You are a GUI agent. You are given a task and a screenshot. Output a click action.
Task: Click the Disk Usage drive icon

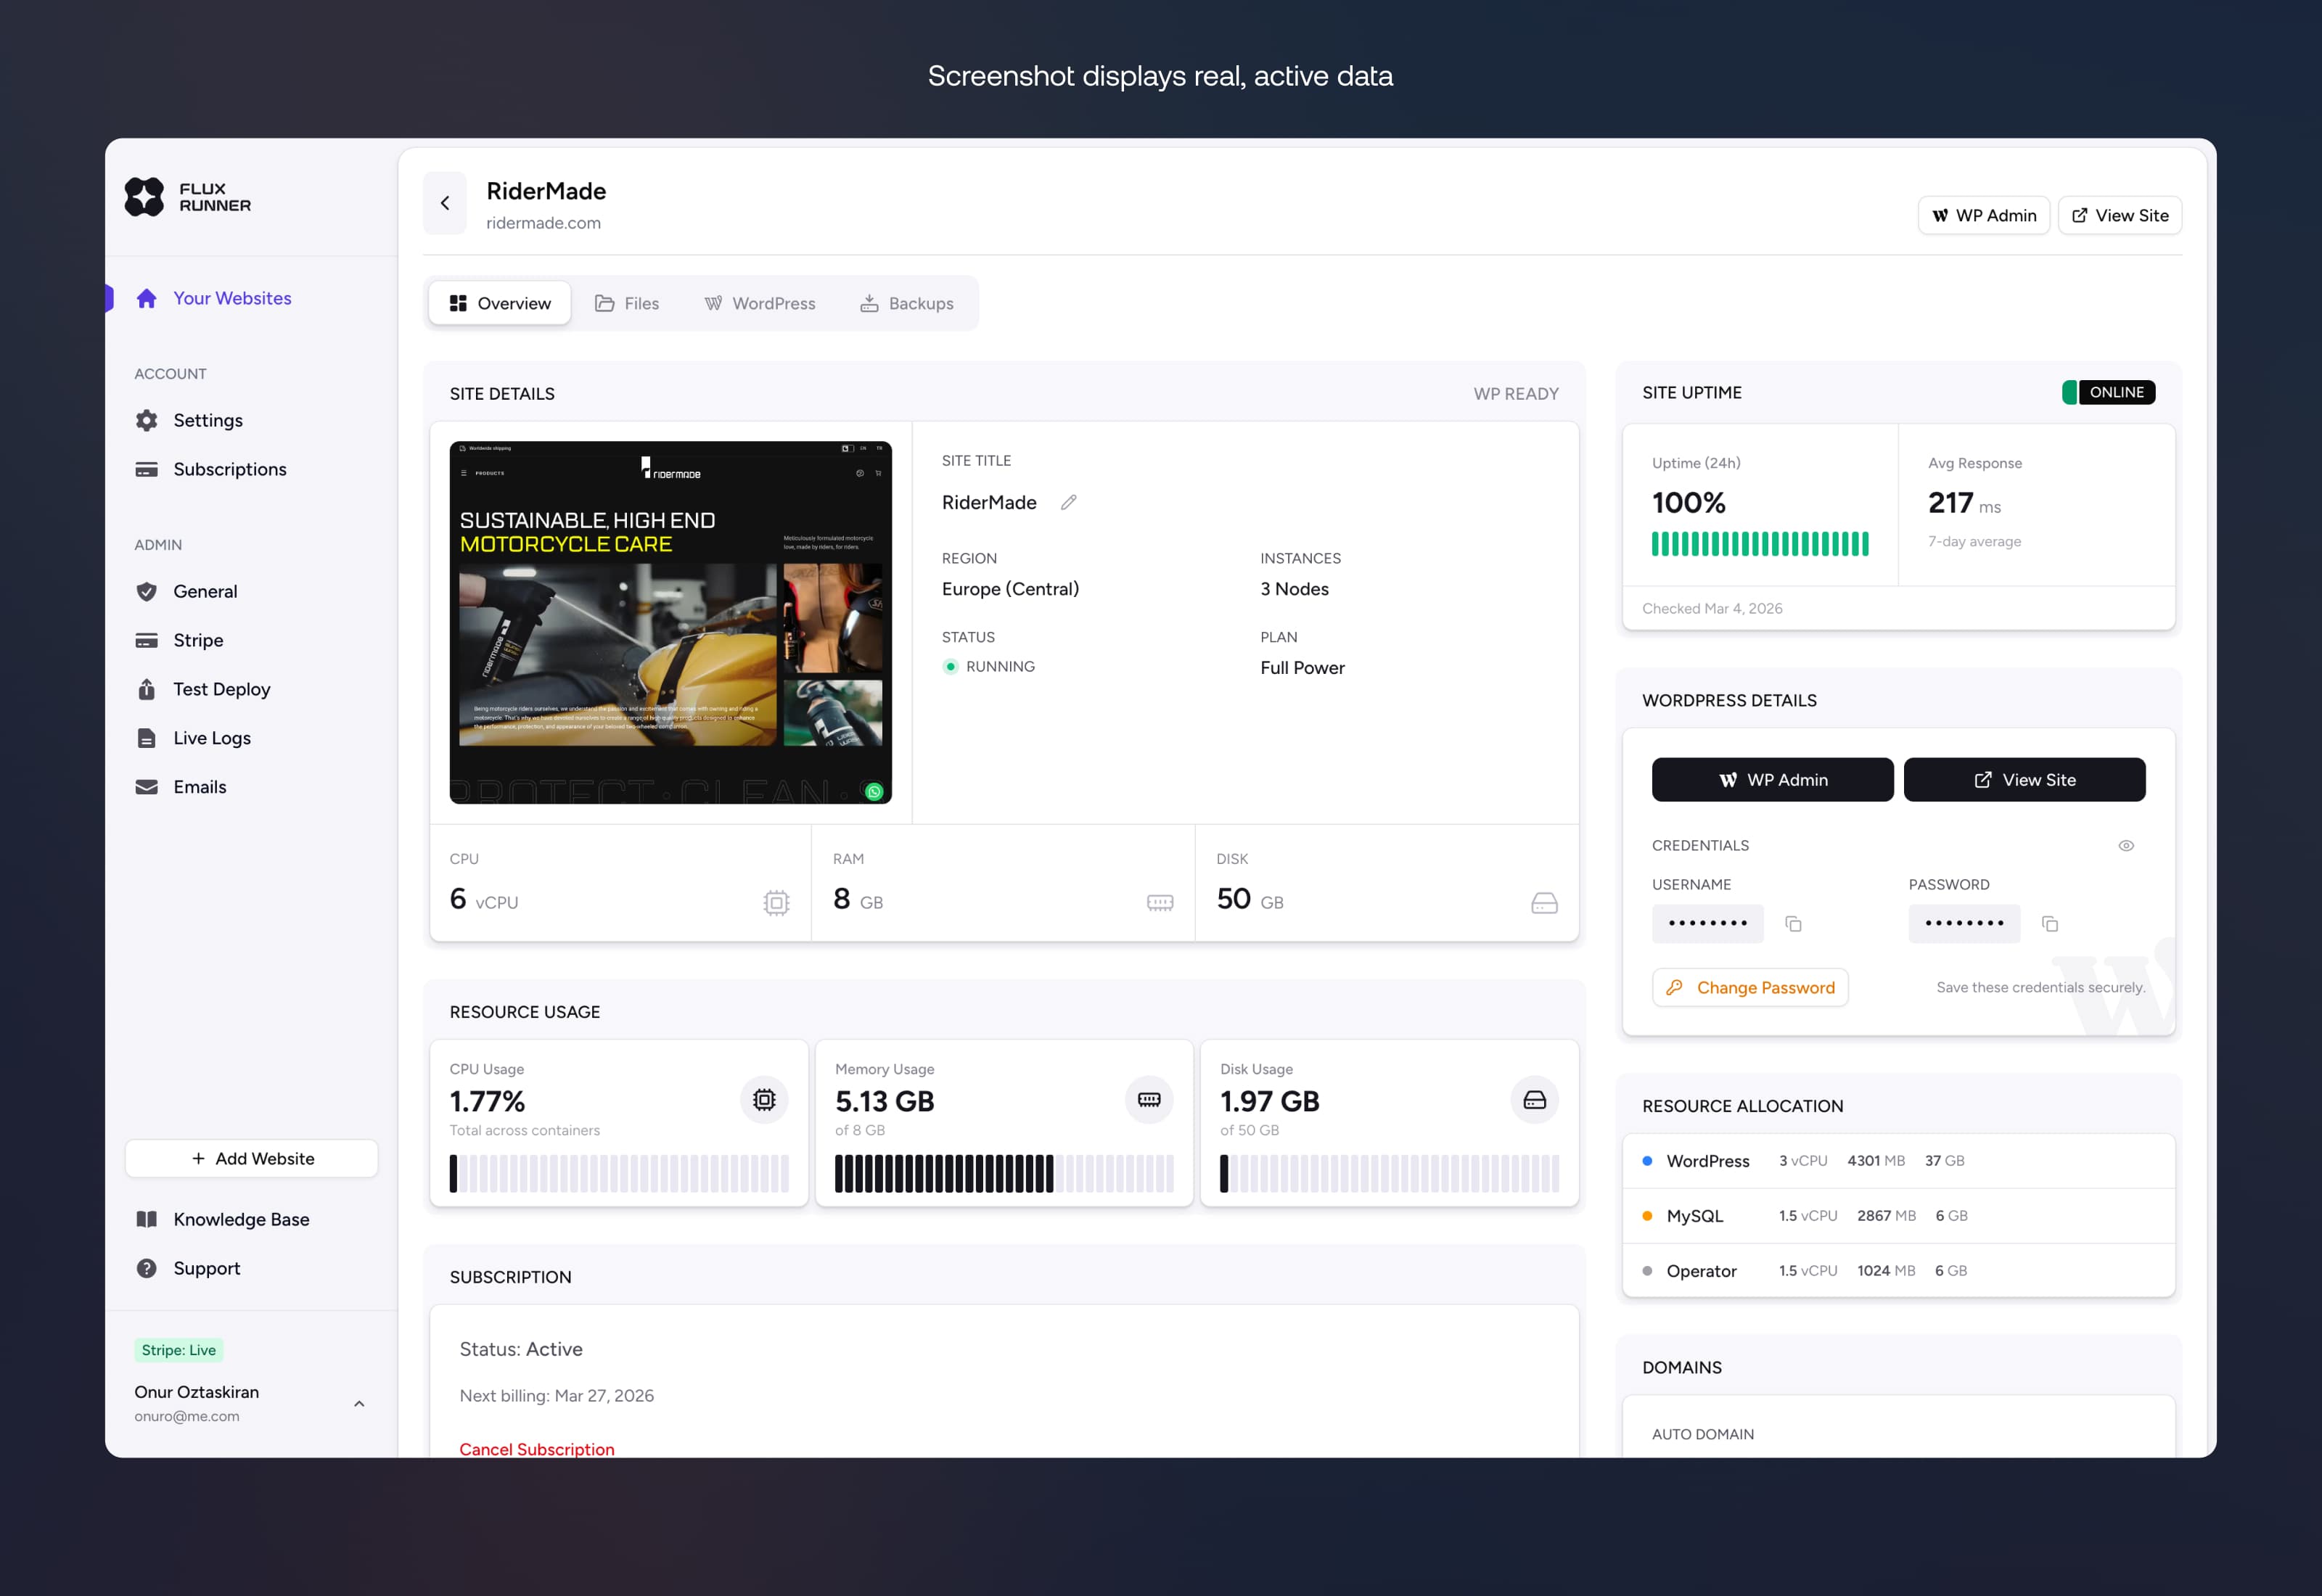click(x=1534, y=1100)
